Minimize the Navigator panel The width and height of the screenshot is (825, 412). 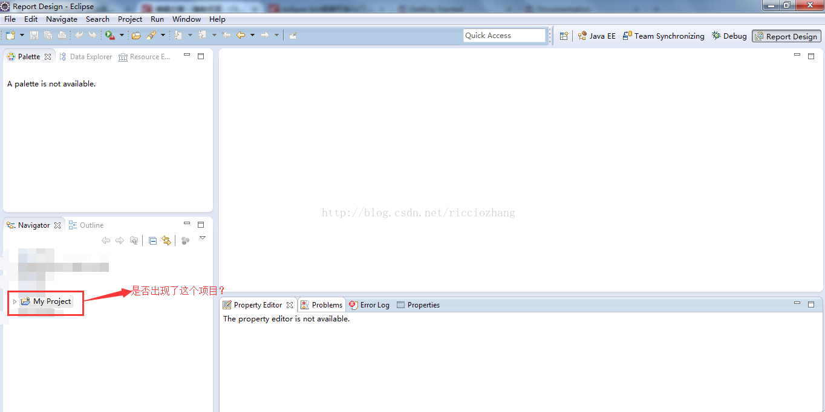click(x=187, y=224)
